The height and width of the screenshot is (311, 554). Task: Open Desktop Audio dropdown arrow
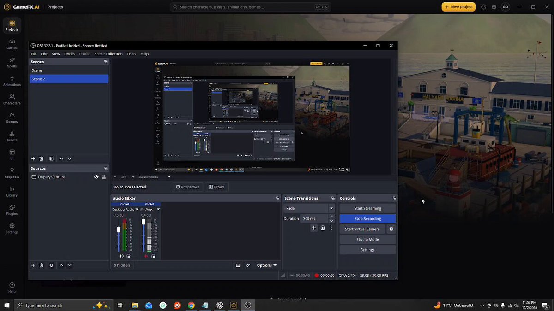coord(137,209)
